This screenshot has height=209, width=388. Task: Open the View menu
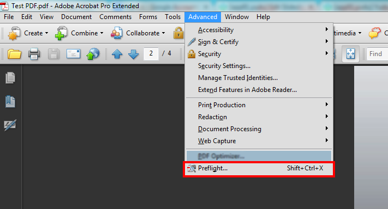pyautogui.click(x=46, y=17)
